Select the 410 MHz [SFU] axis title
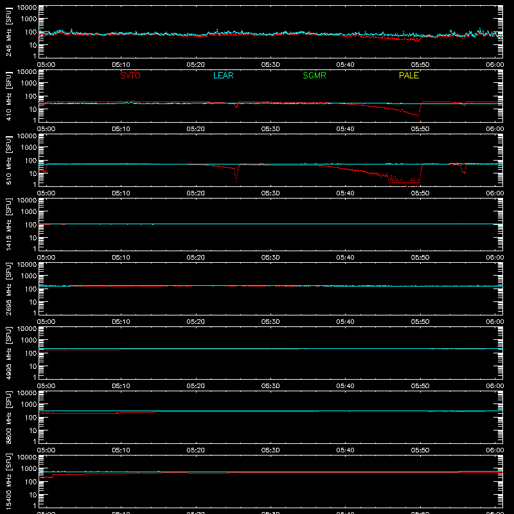 [x=8, y=96]
